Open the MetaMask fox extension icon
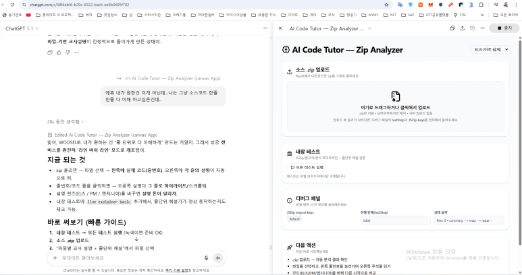The height and width of the screenshot is (275, 522). [x=431, y=5]
